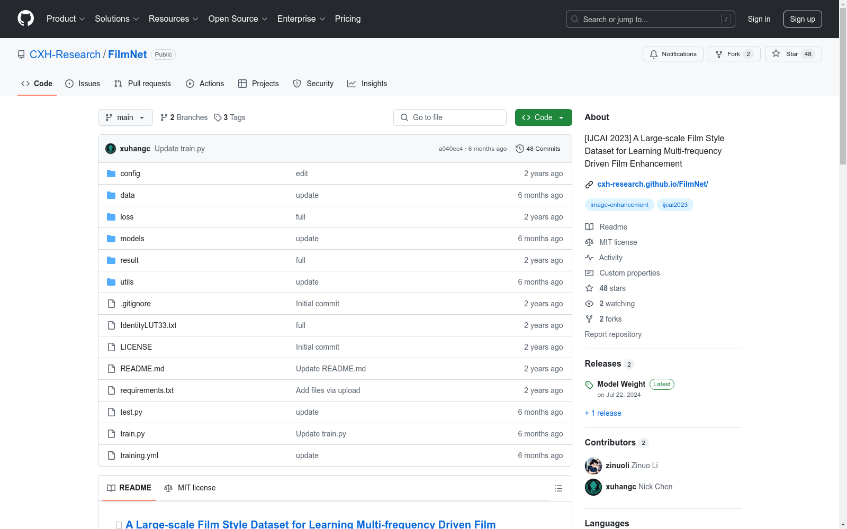Click xuhangc avatar in commit header
Viewport: 847px width, 529px height.
coord(111,149)
